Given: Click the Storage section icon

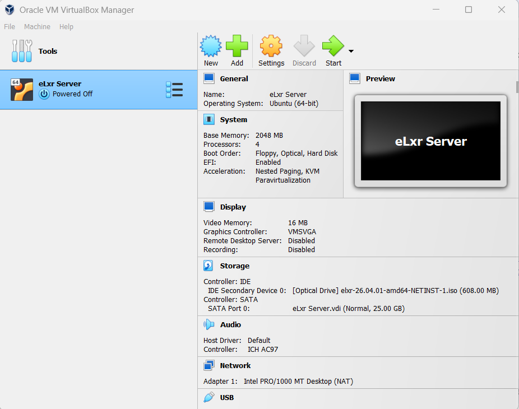Looking at the screenshot, I should click(x=208, y=266).
